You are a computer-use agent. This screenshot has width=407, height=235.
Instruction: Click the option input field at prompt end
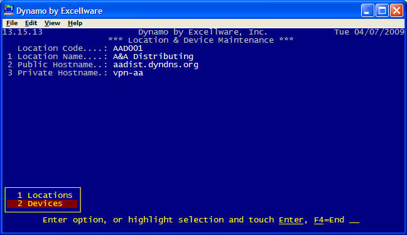(x=354, y=221)
